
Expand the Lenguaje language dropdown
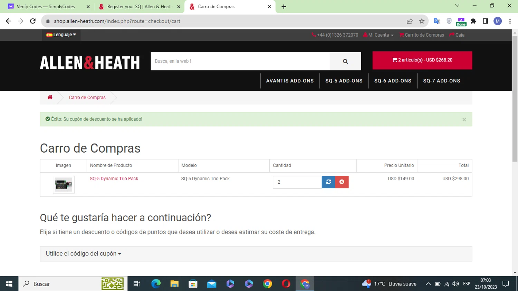point(61,35)
